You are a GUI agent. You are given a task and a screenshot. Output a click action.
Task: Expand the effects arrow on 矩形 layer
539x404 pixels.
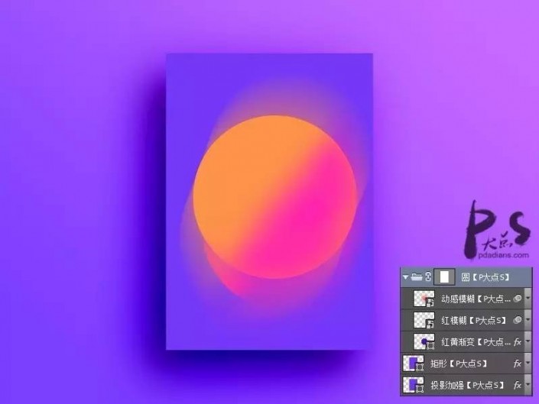tap(528, 364)
